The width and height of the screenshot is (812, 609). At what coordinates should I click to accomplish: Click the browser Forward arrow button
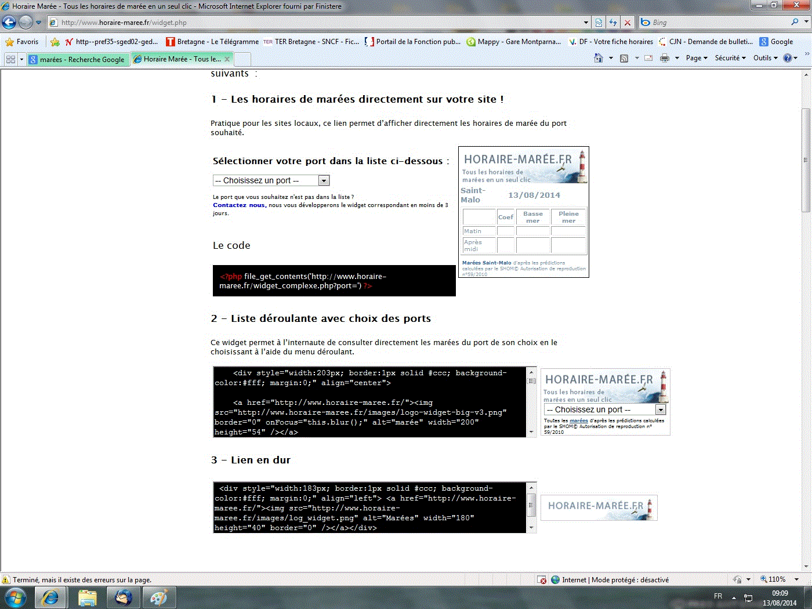click(x=26, y=22)
